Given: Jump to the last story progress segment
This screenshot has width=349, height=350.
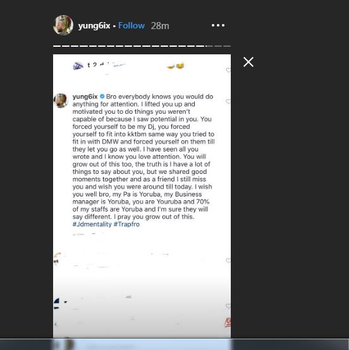Looking at the screenshot, I should point(227,46).
